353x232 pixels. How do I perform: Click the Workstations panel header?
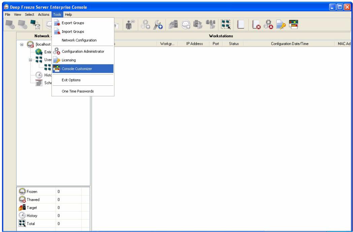click(221, 36)
